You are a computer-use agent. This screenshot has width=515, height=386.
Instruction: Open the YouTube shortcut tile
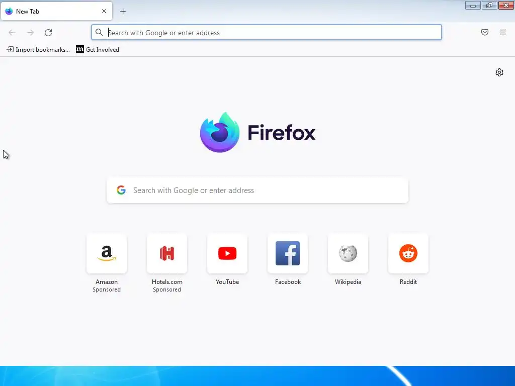[227, 253]
